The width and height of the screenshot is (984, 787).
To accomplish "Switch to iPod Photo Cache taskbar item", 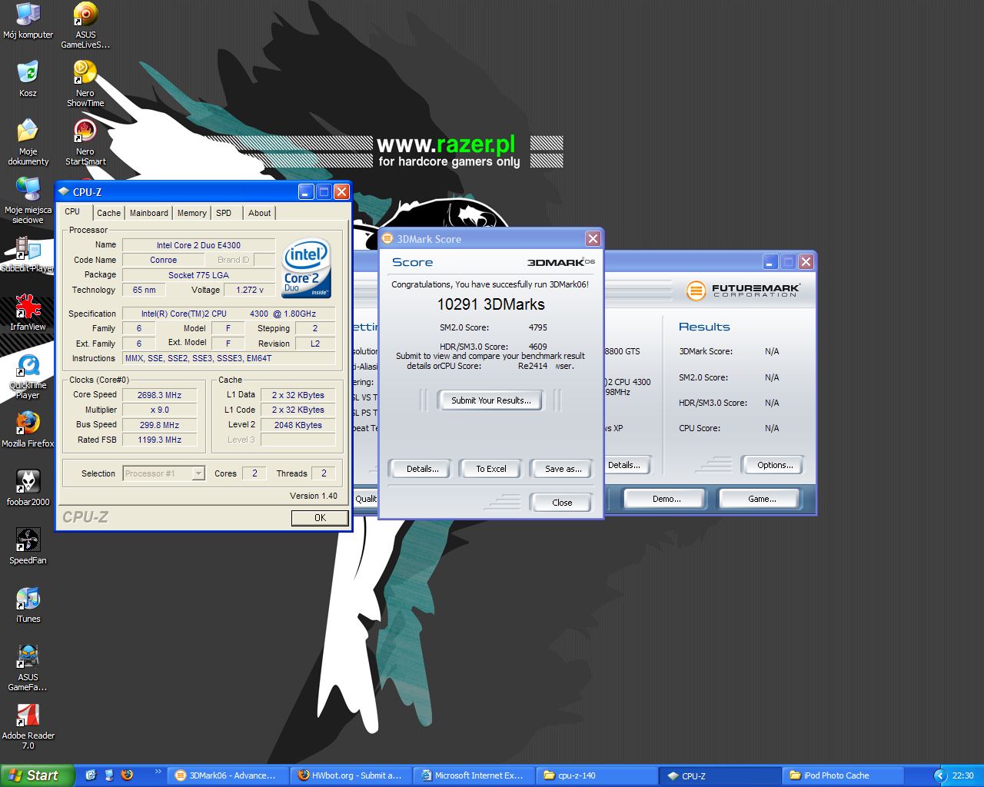I will [844, 775].
